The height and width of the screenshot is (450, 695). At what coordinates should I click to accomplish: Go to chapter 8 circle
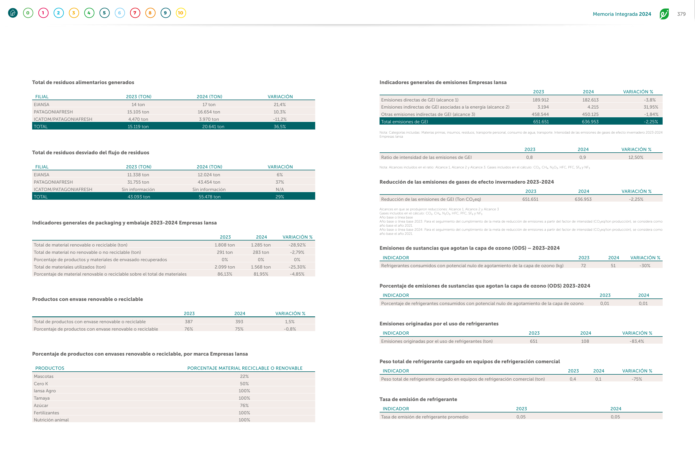[x=150, y=13]
